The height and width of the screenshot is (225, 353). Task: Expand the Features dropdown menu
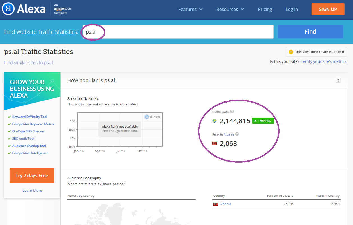click(x=190, y=9)
